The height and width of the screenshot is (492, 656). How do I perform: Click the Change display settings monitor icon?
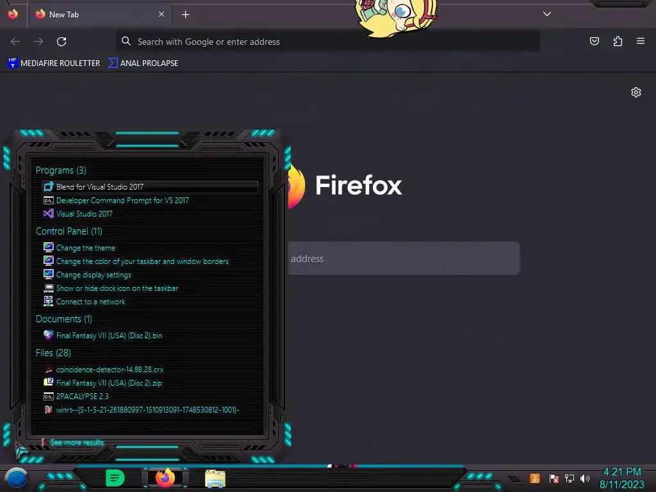49,274
